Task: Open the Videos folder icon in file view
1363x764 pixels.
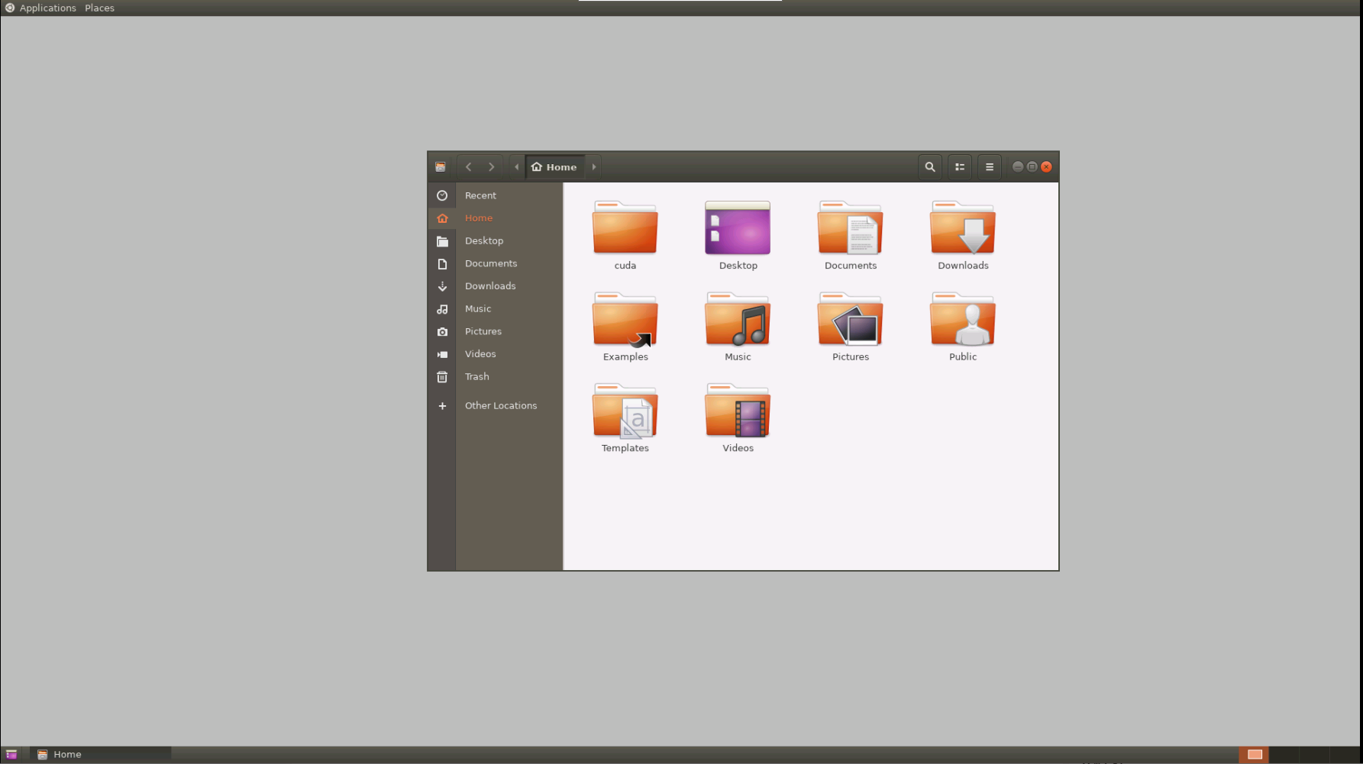Action: point(737,411)
